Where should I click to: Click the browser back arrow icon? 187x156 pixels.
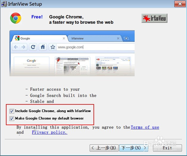tap(16, 47)
